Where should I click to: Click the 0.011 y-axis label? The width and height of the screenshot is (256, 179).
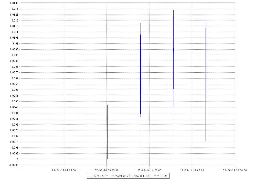15,32
